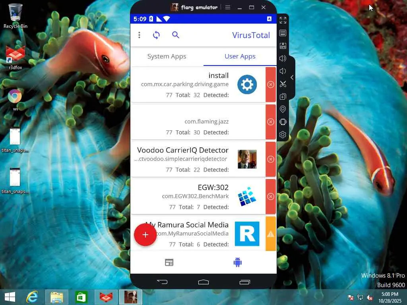Click the install APK icon in emulator sidebar
The height and width of the screenshot is (305, 407).
tap(283, 46)
